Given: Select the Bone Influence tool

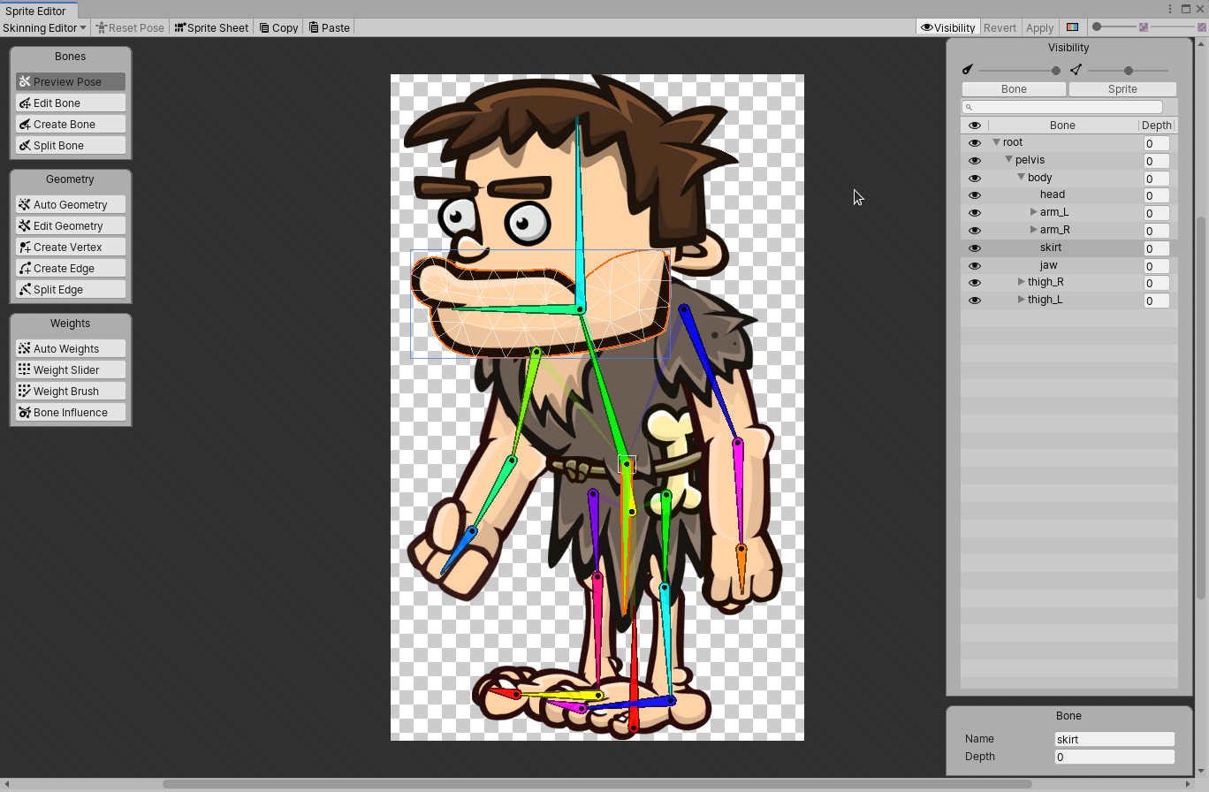Looking at the screenshot, I should [x=70, y=412].
